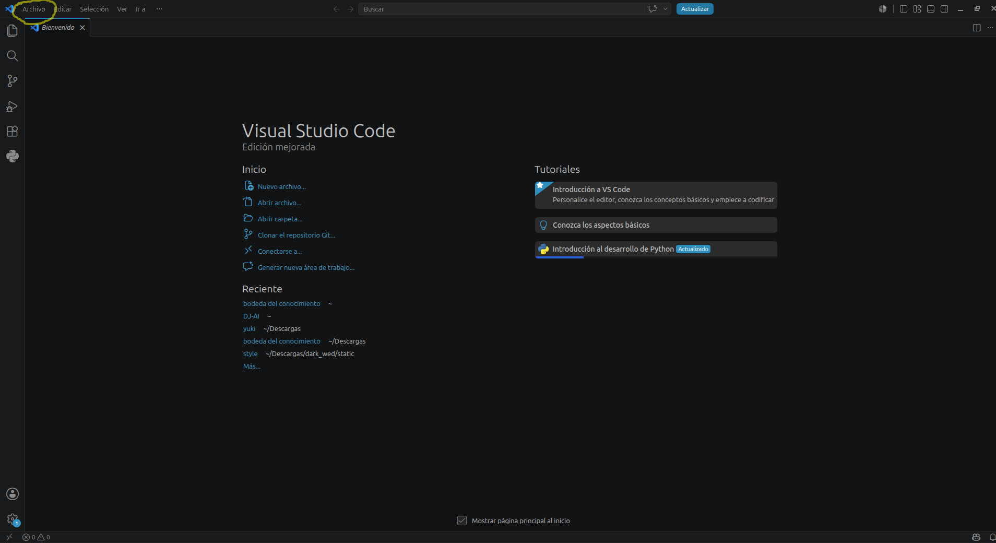Image resolution: width=996 pixels, height=543 pixels.
Task: Click the Buscar command search field
Action: pos(501,9)
